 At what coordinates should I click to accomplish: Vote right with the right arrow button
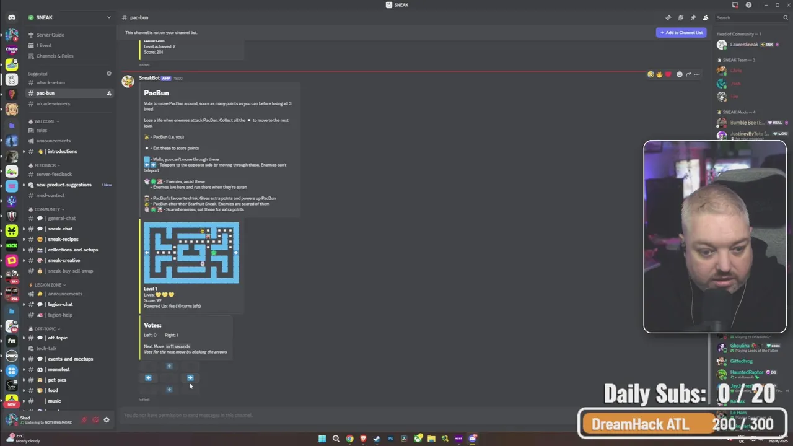190,378
